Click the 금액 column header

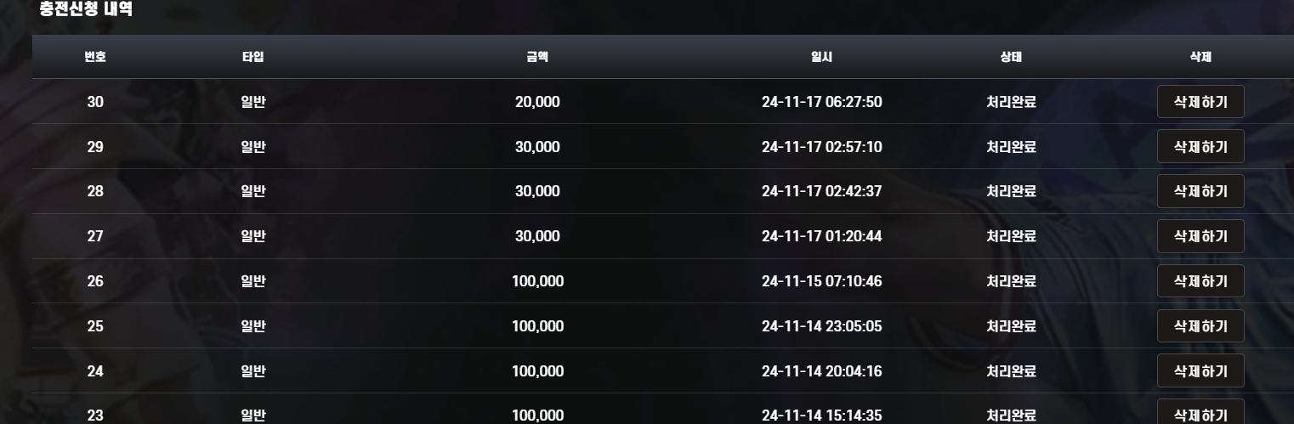[x=537, y=57]
